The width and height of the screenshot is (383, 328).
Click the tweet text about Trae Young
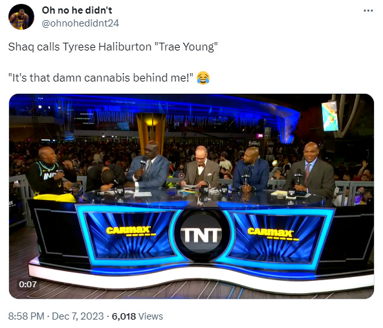[x=113, y=47]
